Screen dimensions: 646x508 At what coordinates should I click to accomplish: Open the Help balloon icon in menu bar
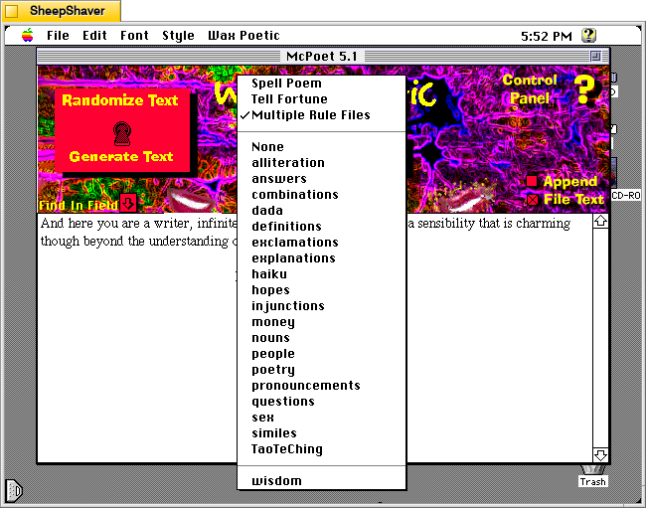tap(588, 36)
